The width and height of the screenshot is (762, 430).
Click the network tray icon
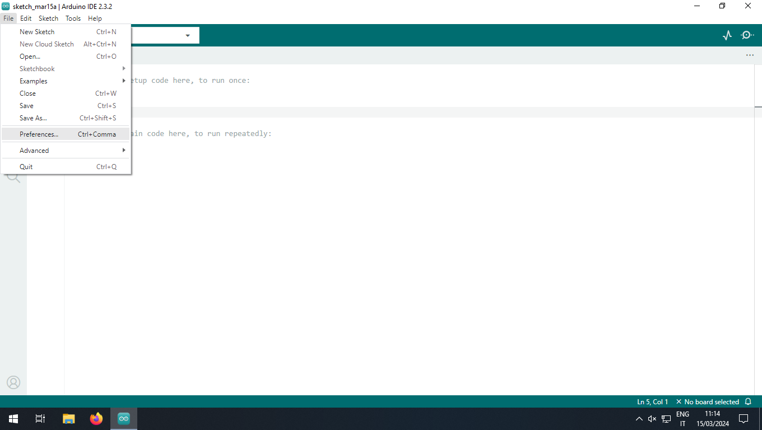[666, 419]
